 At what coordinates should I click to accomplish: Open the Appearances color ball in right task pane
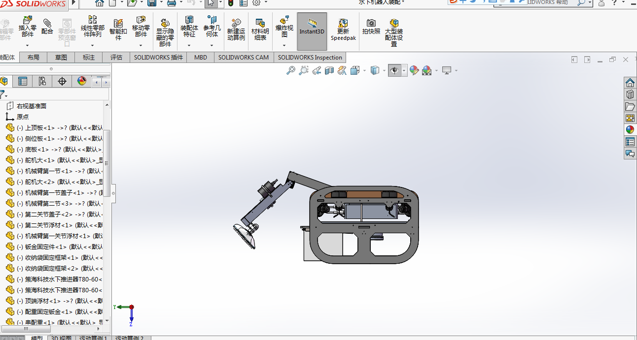[x=630, y=130]
